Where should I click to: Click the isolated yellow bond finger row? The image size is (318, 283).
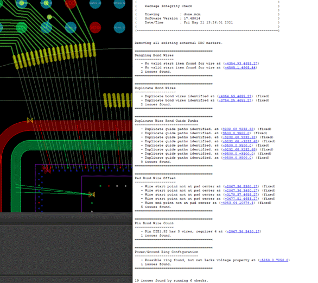pos(118,100)
